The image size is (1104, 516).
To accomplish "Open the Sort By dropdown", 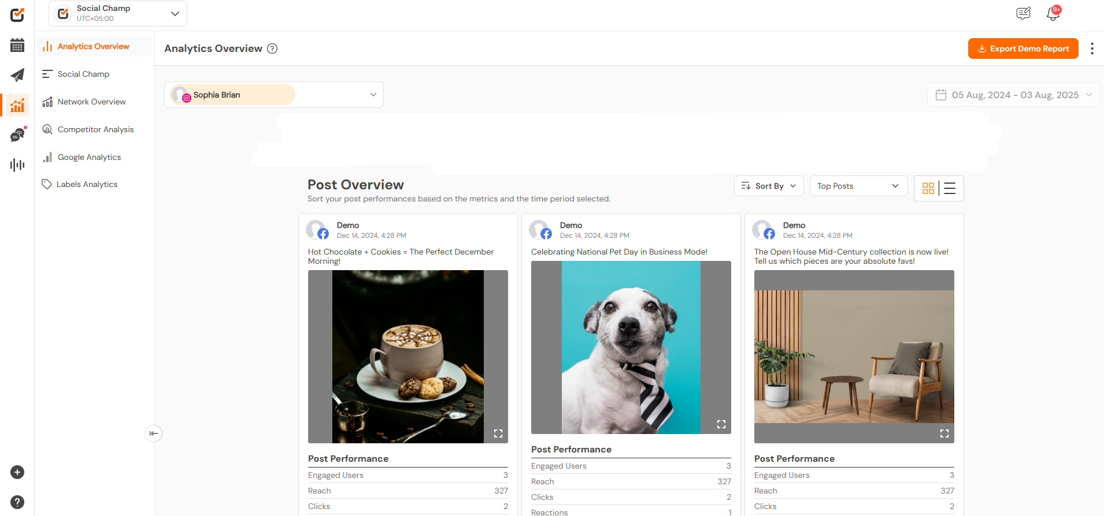I will tap(769, 186).
